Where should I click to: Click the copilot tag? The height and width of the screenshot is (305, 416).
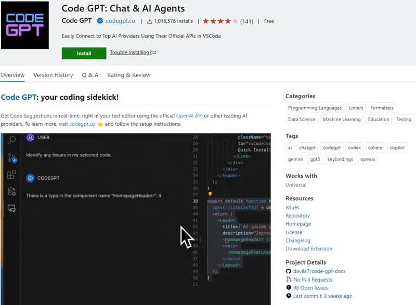(397, 148)
